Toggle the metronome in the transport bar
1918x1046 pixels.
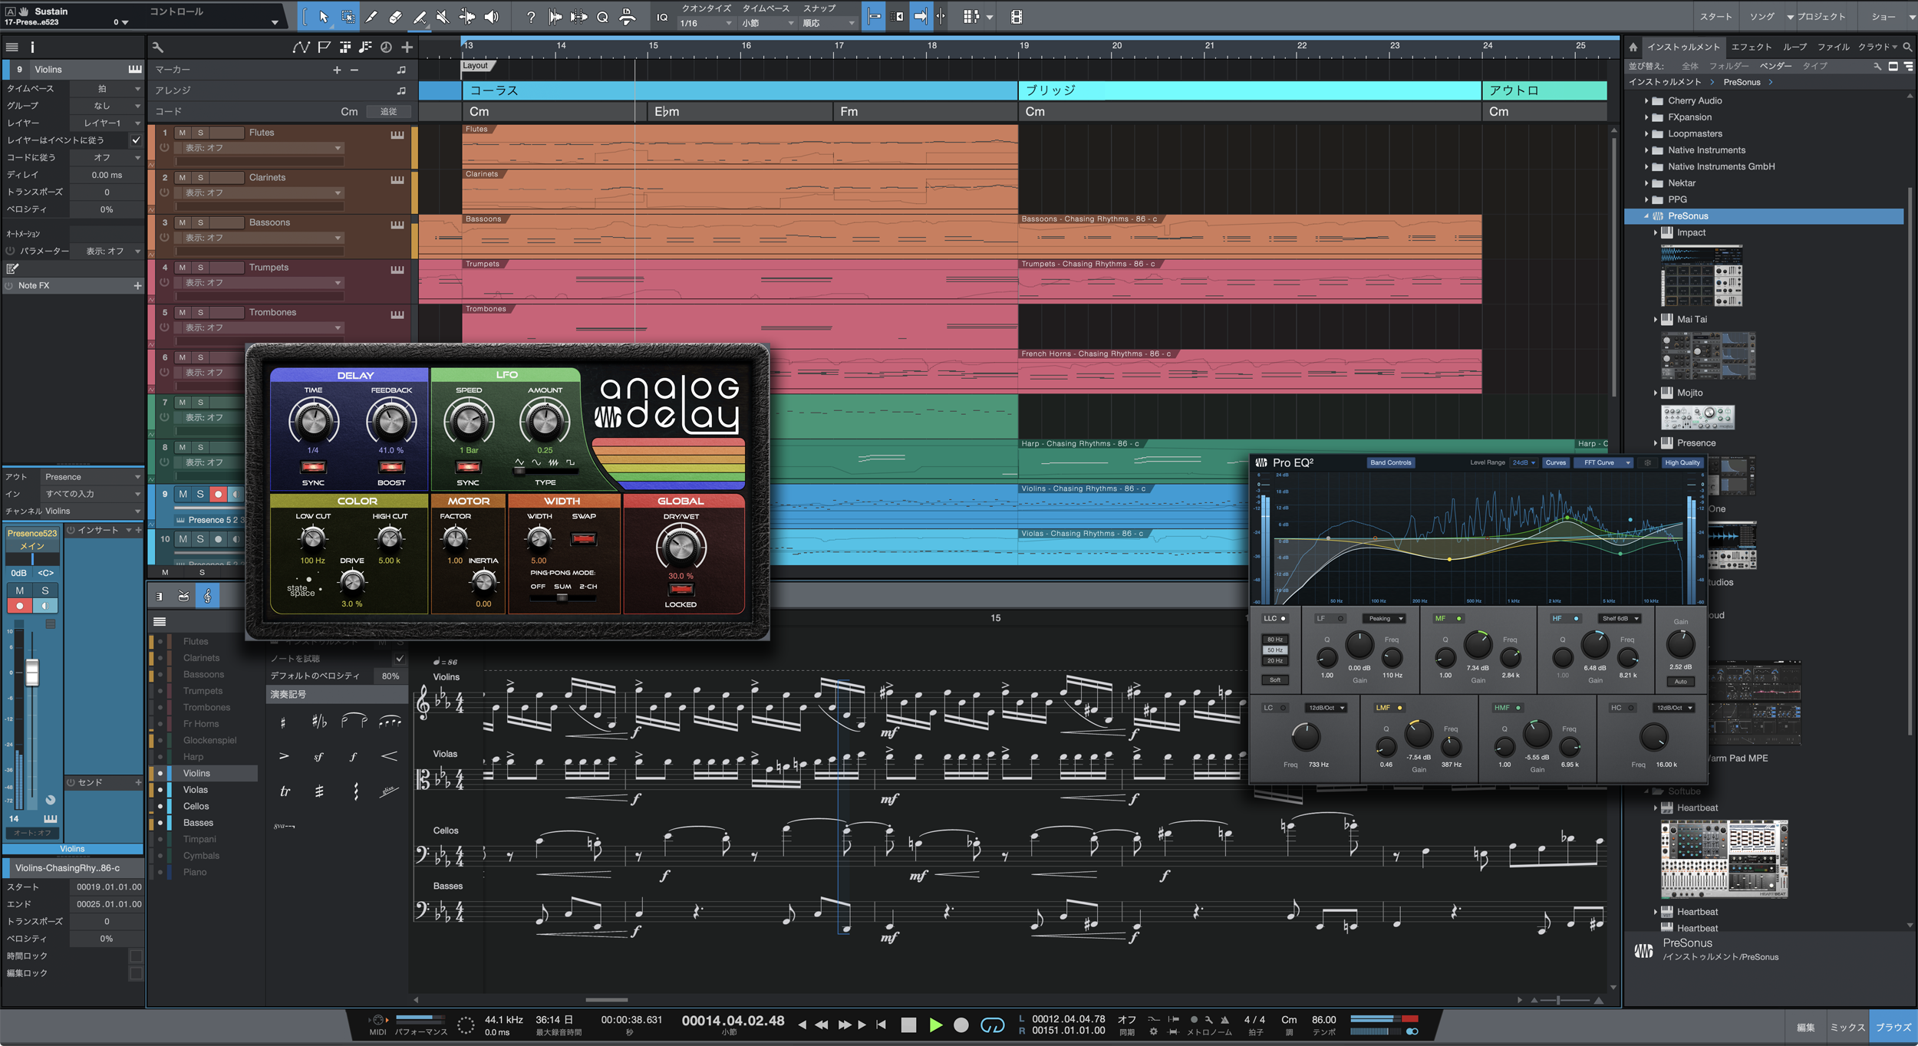point(1224,1021)
